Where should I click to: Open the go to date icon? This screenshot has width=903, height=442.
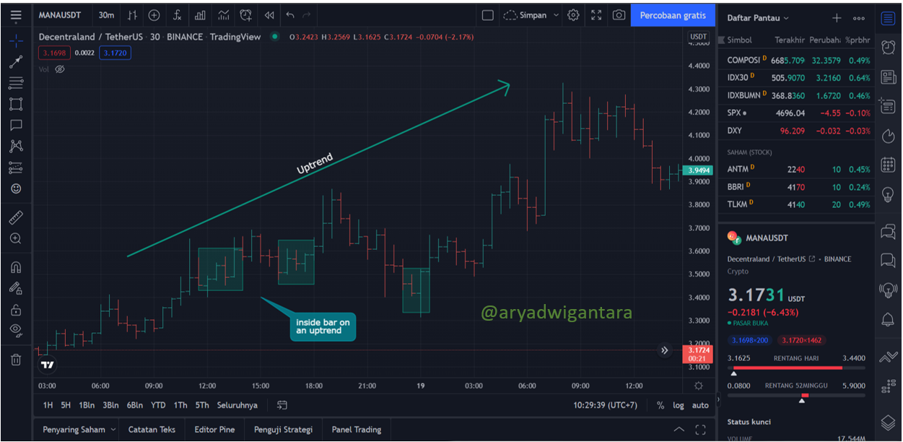[282, 405]
